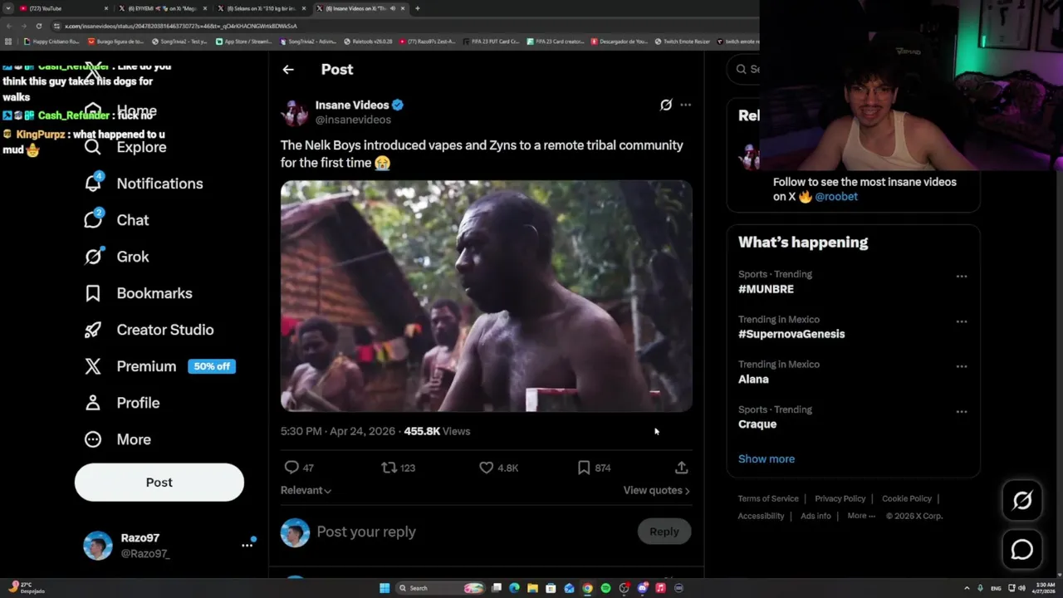Open the Happy Cristiano bookmark

pos(51,41)
